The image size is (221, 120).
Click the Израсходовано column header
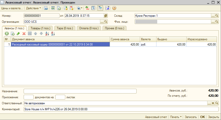[202, 39]
